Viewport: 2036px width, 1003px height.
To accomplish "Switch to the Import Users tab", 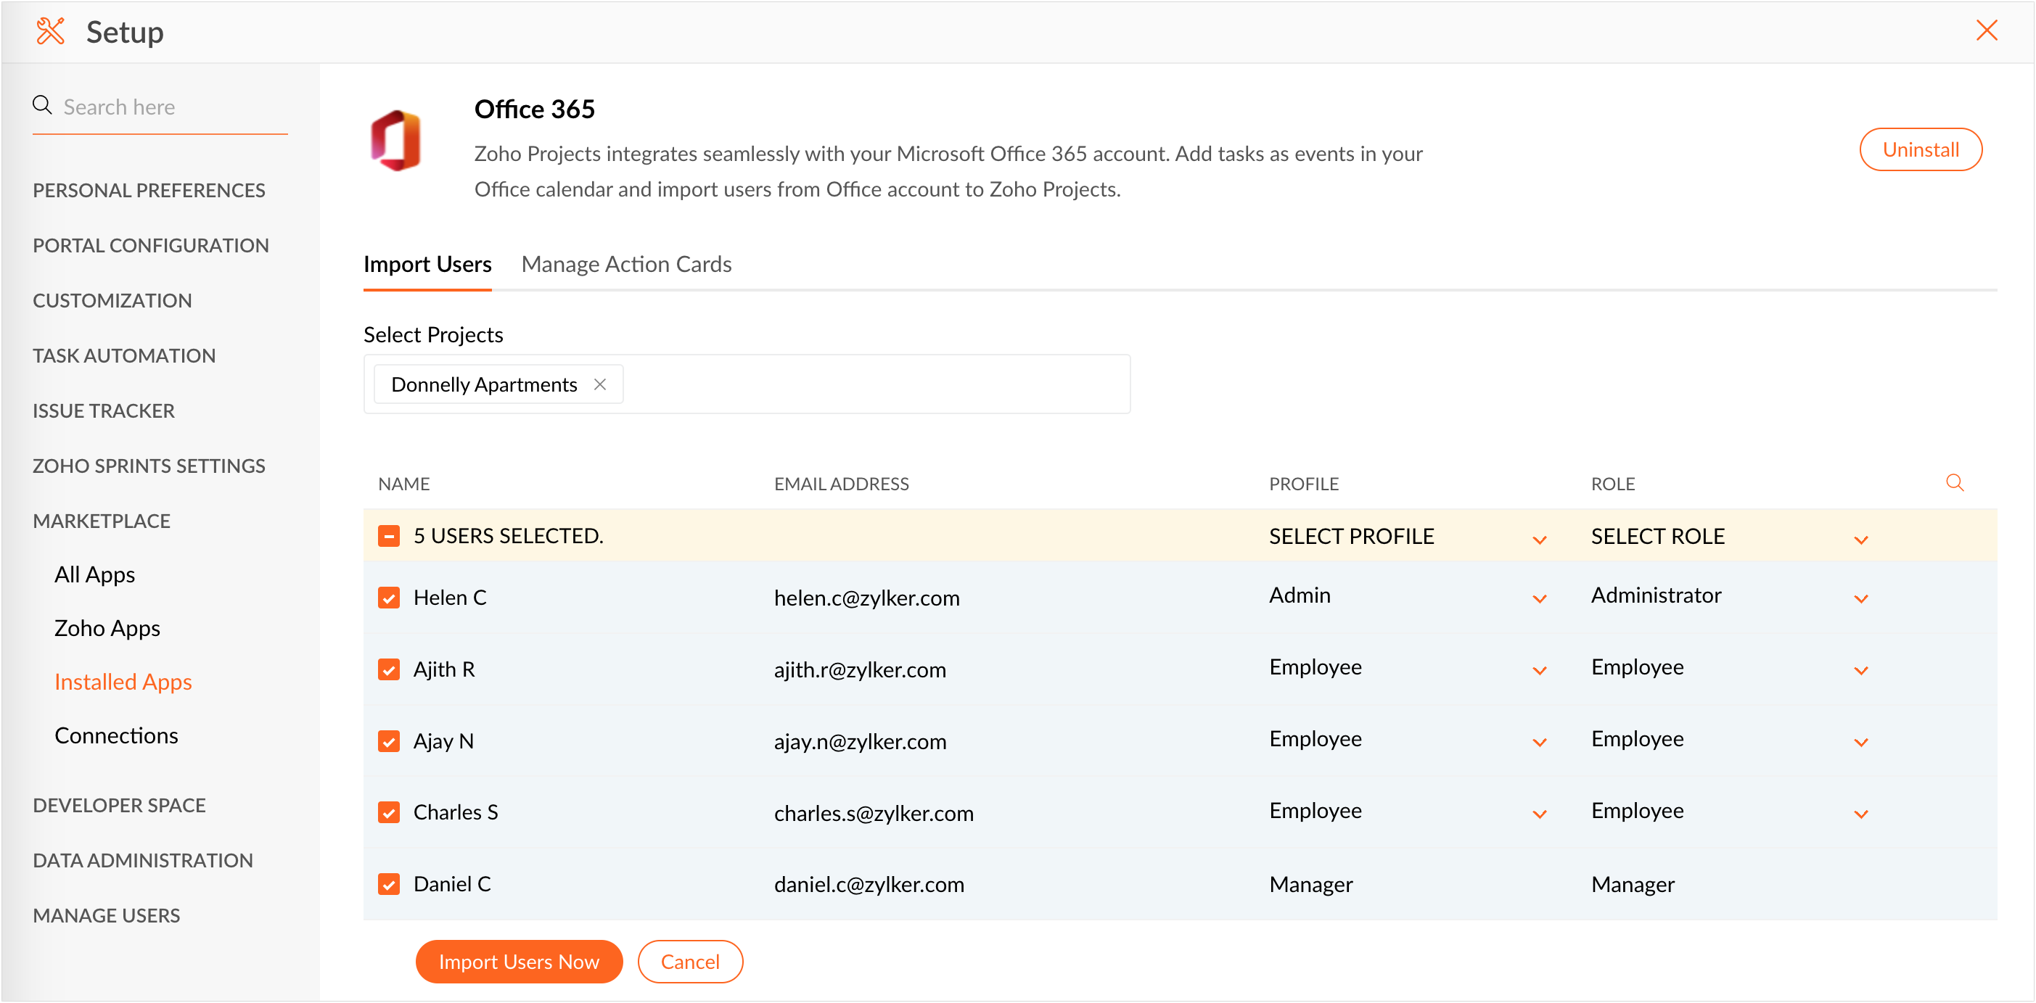I will (x=427, y=265).
